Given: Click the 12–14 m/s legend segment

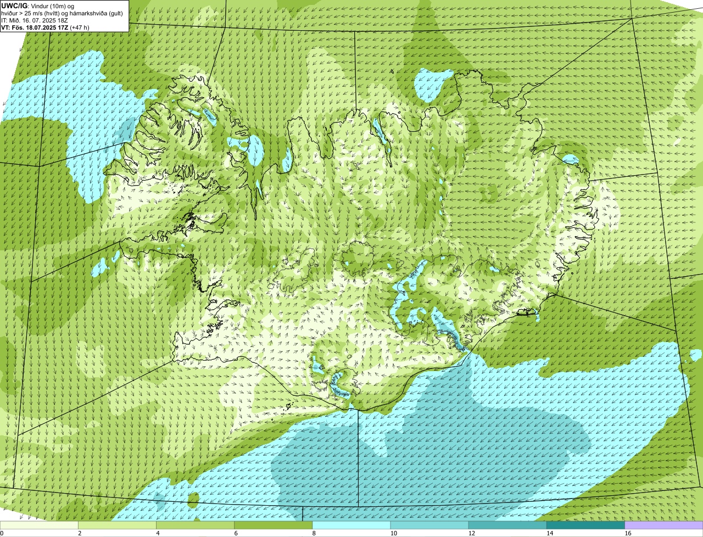Looking at the screenshot, I should click(507, 525).
